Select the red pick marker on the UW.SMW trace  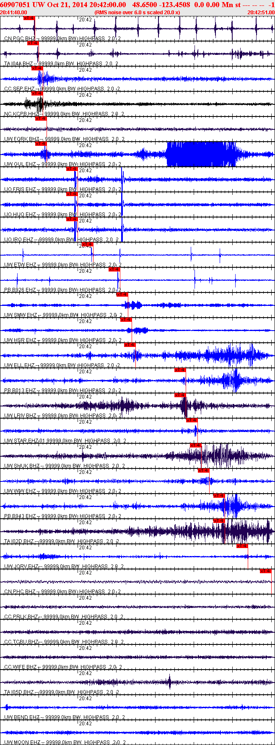[122, 295]
